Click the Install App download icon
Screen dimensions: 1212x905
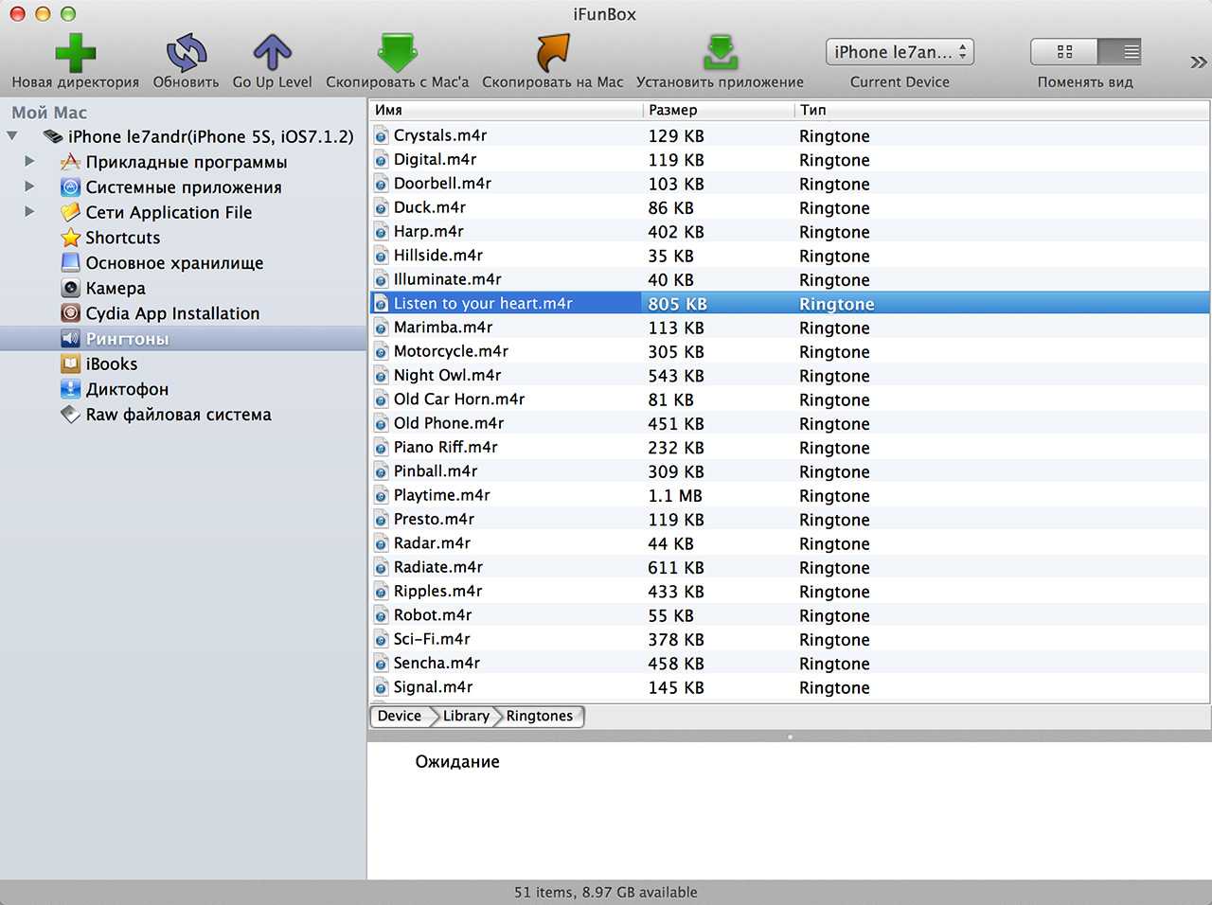(720, 53)
